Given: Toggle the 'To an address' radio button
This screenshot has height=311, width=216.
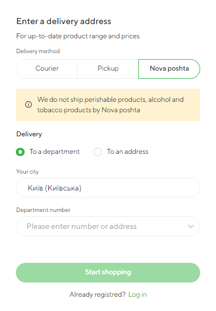Looking at the screenshot, I should click(97, 152).
